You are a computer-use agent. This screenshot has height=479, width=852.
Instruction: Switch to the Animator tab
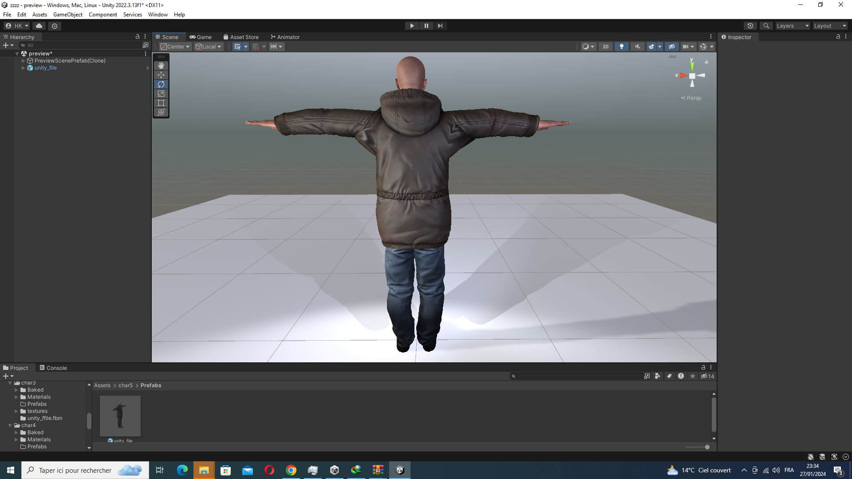285,37
